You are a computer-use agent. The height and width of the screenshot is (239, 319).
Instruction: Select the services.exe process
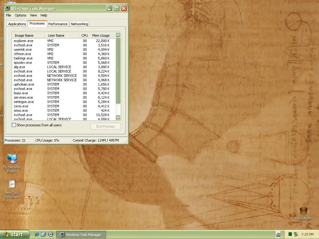tap(64, 97)
